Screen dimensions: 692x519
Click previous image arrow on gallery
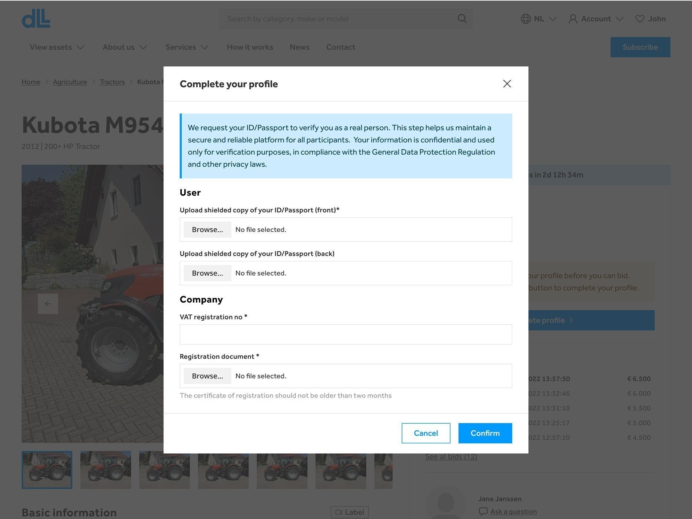(x=48, y=304)
